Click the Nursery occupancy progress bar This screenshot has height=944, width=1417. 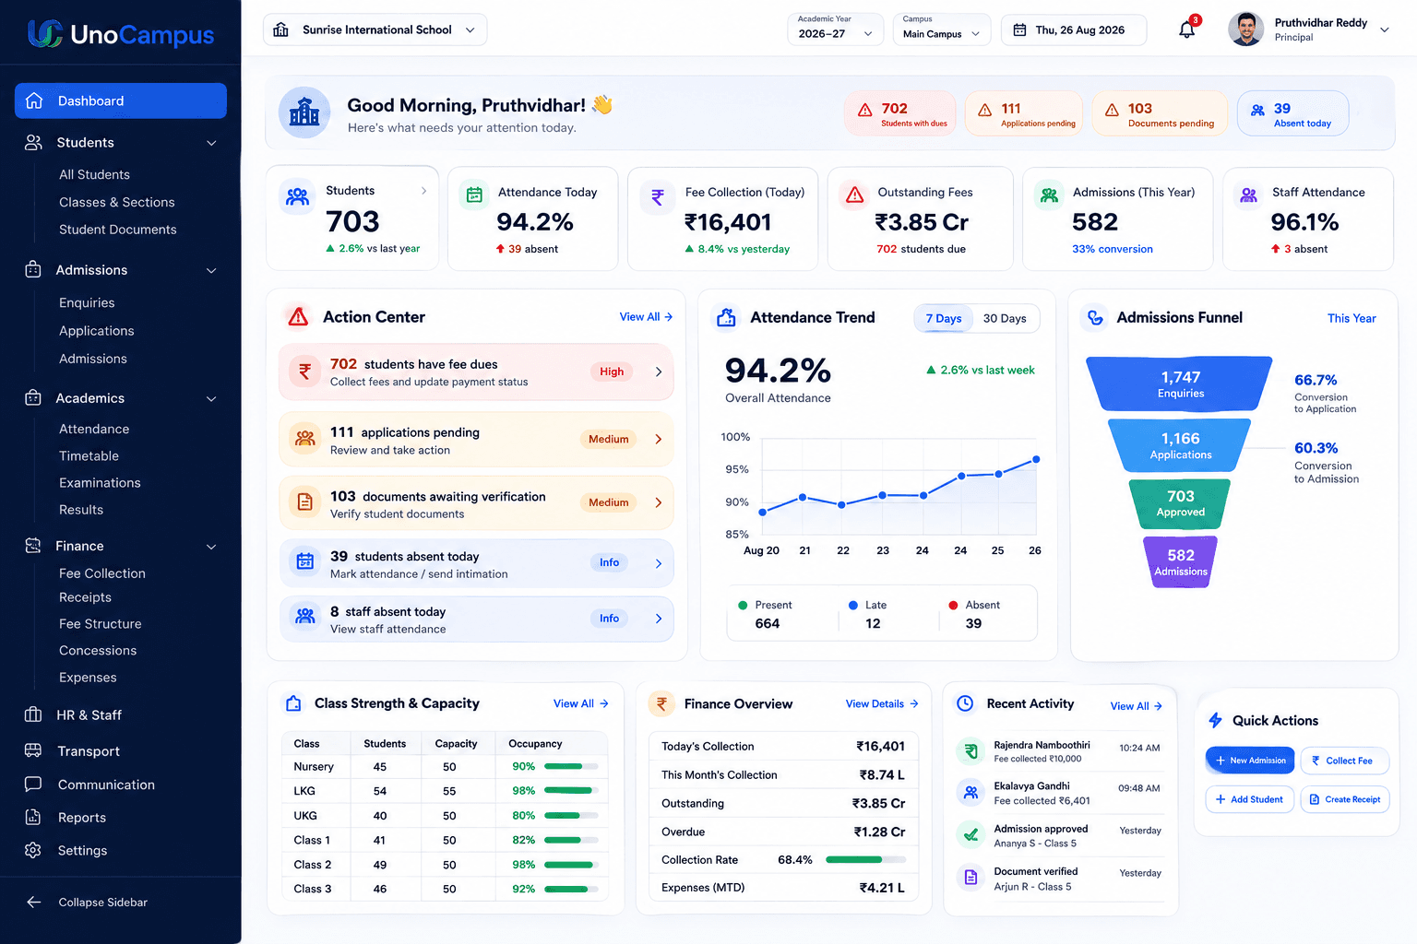[570, 766]
